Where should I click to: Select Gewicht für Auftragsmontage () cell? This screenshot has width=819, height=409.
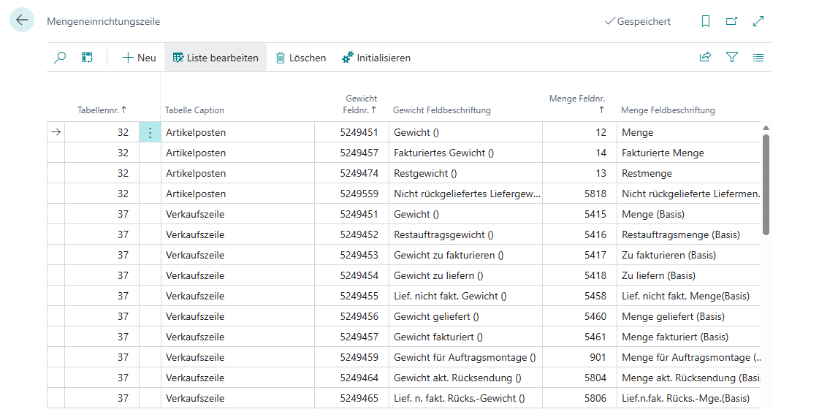[x=466, y=357]
